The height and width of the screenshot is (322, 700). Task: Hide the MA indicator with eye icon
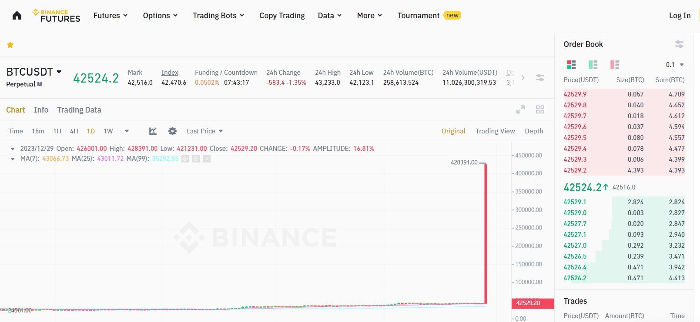185,159
